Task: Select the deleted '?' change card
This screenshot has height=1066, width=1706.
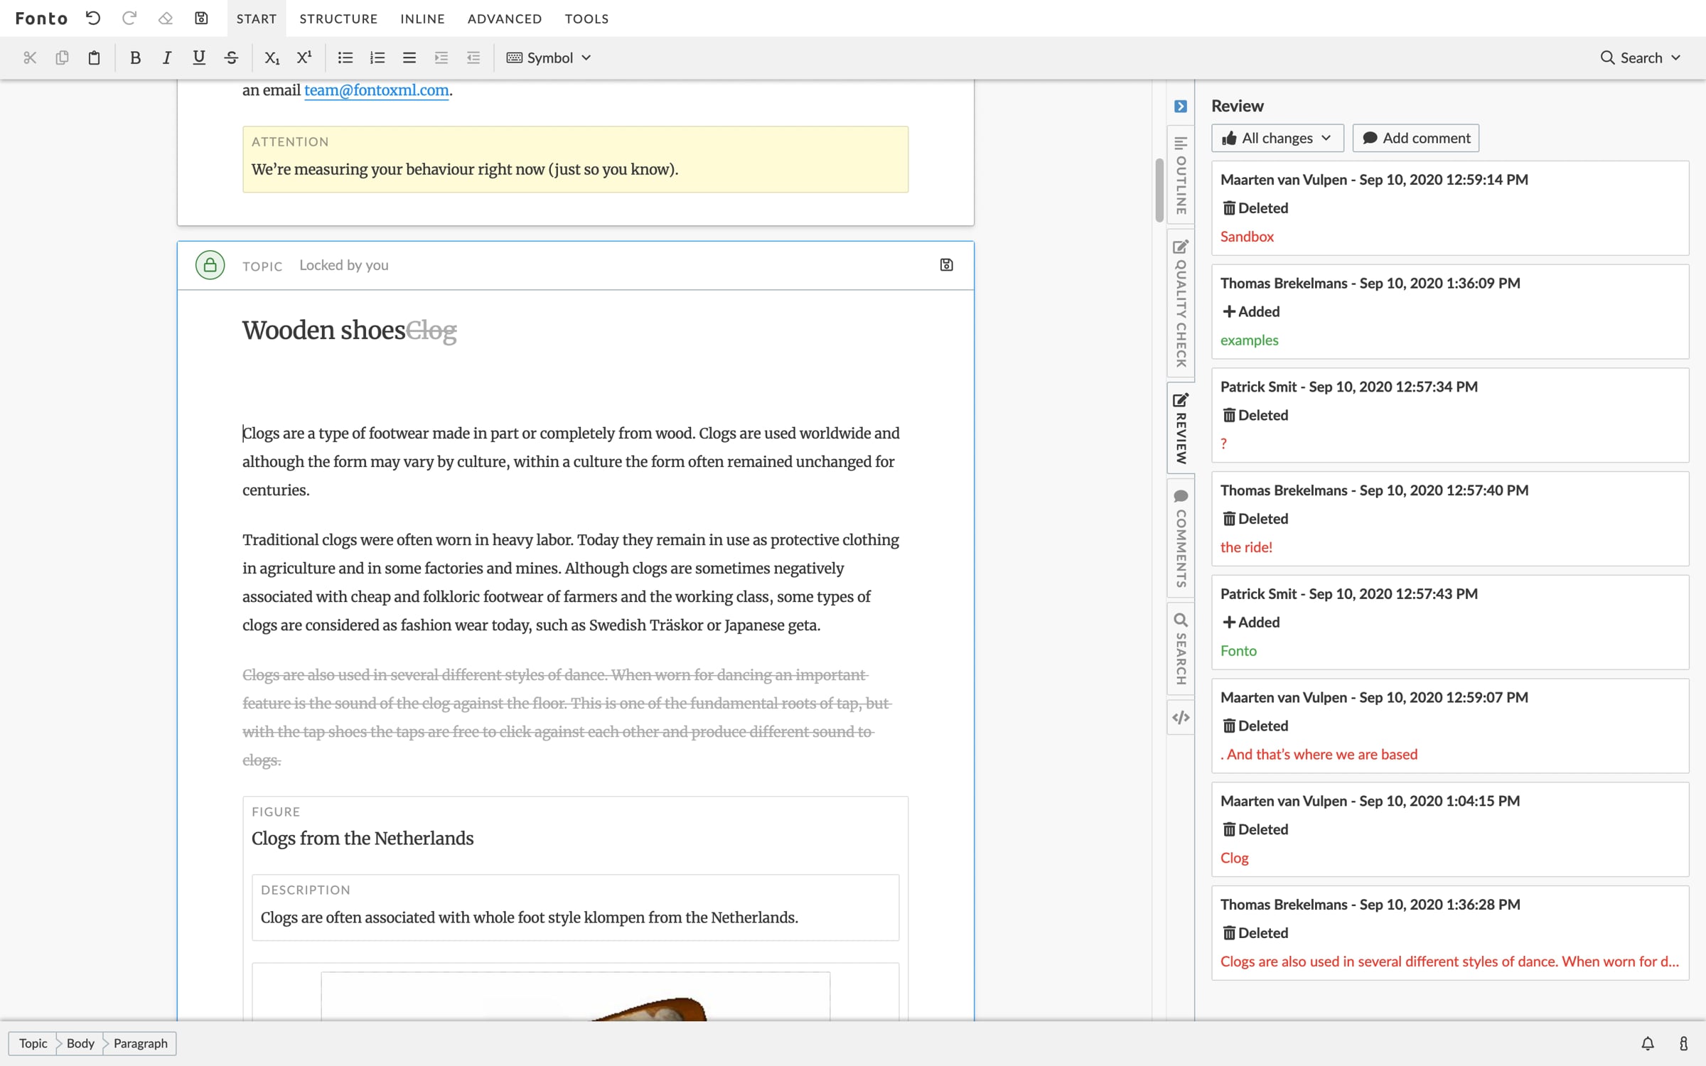Action: pyautogui.click(x=1450, y=415)
